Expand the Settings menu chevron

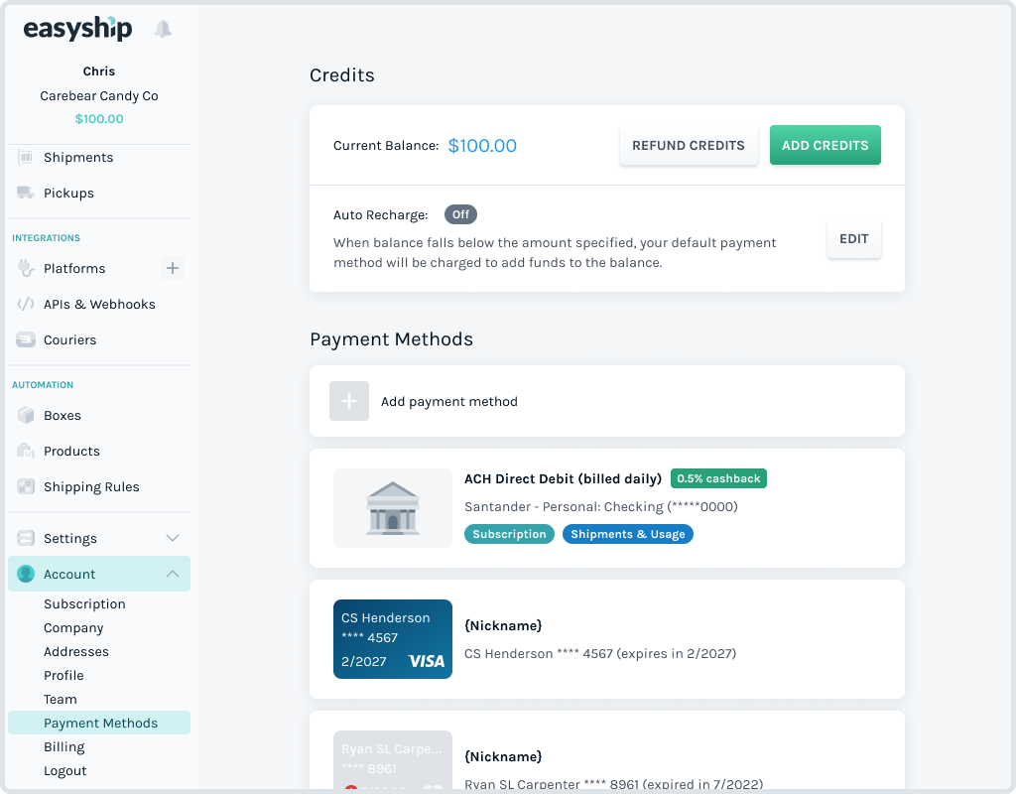tap(173, 538)
